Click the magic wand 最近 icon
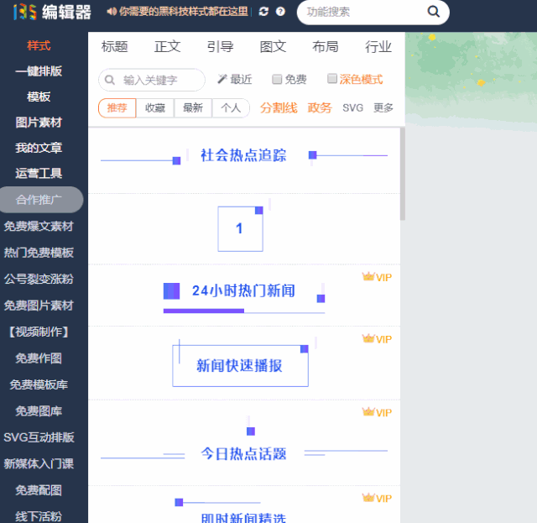Image resolution: width=537 pixels, height=523 pixels. point(222,79)
